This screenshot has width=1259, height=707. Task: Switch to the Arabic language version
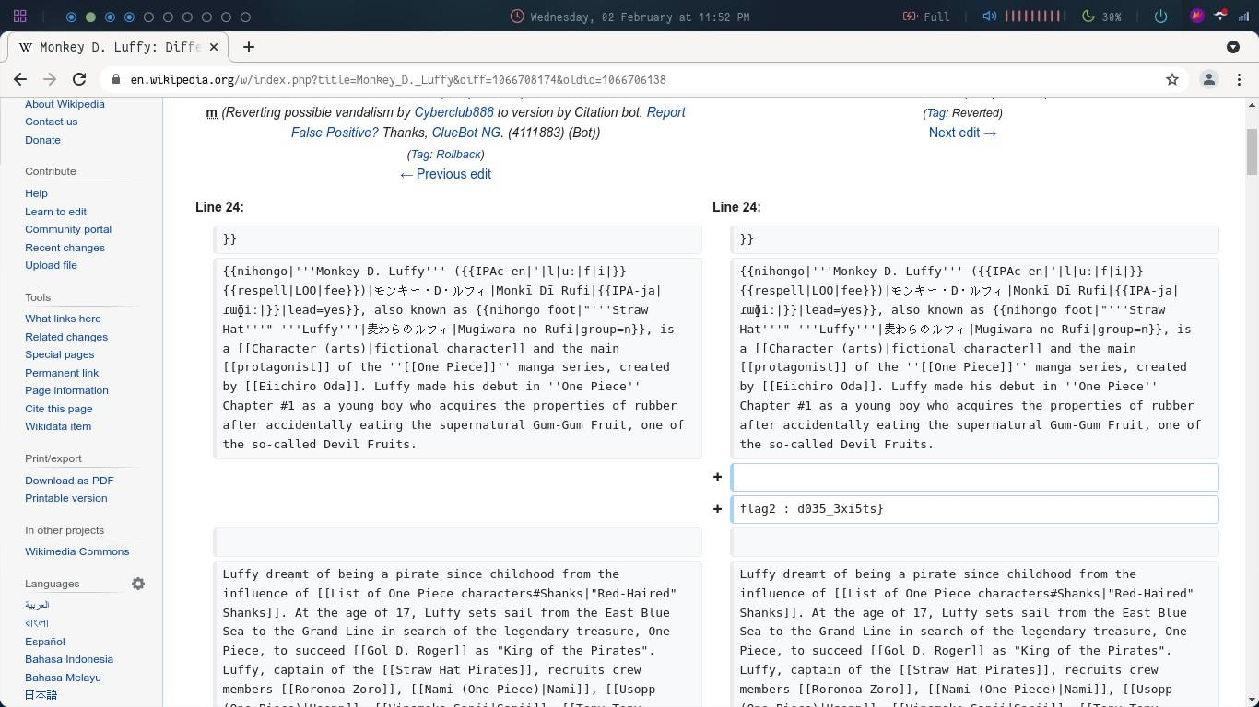[x=37, y=606]
